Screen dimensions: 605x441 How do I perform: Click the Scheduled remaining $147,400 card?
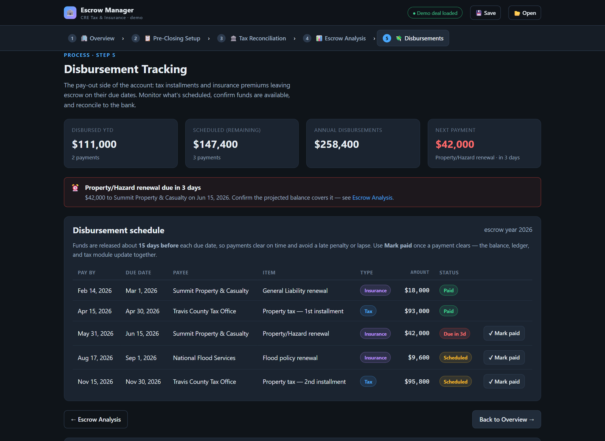tap(242, 144)
